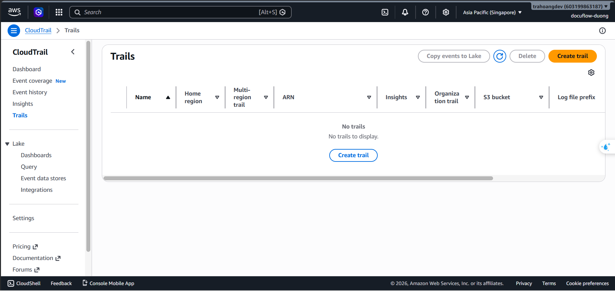Open Trails table preferences gear

pyautogui.click(x=591, y=73)
